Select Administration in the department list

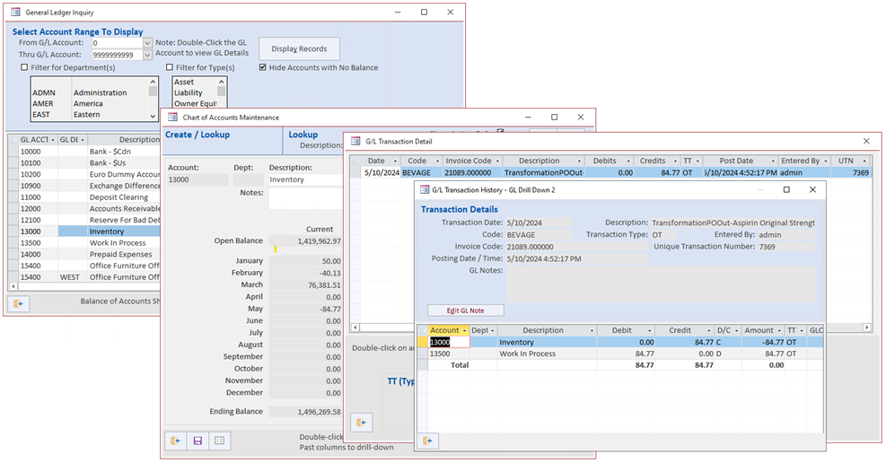point(100,92)
